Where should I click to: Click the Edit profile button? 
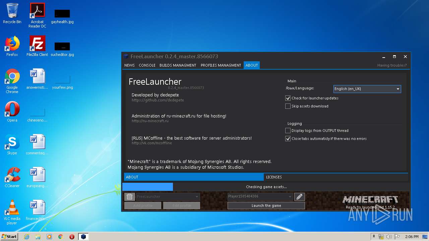pos(182,206)
